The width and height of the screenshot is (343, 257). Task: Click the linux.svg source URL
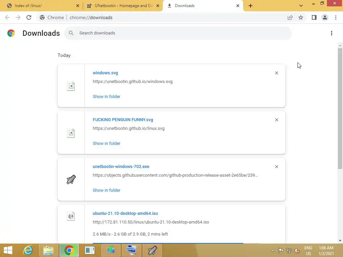pos(129,128)
